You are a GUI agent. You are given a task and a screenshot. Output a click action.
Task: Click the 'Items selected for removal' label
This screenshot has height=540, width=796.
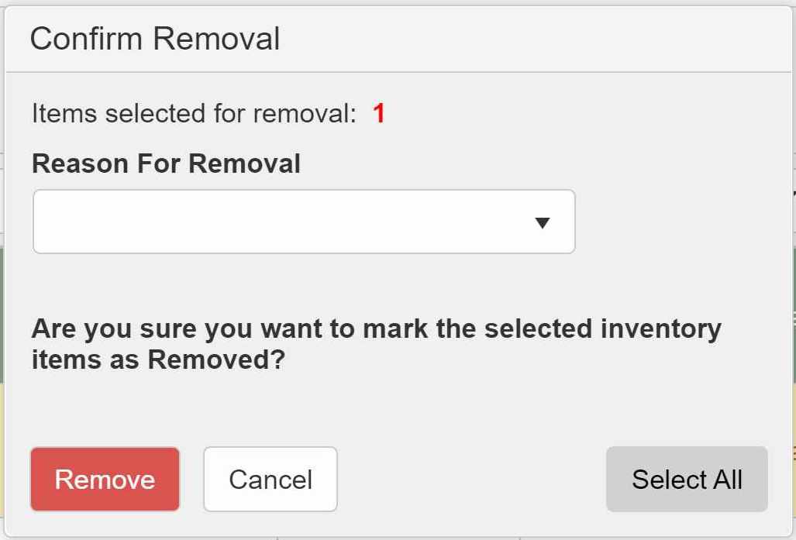193,114
